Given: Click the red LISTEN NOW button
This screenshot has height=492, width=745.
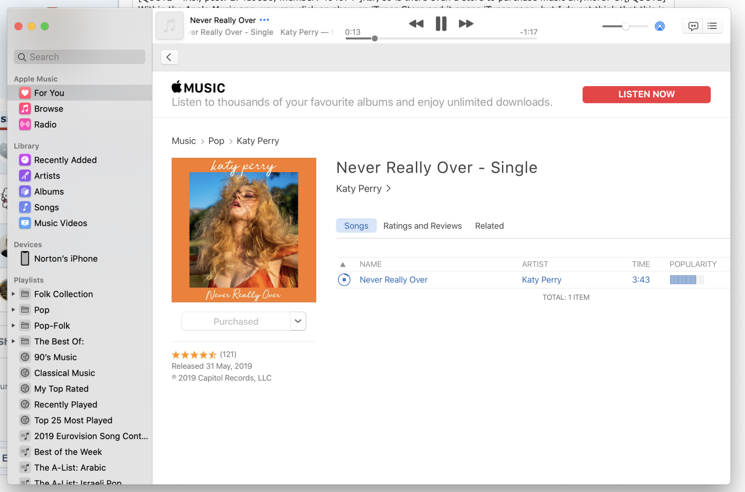Looking at the screenshot, I should (646, 94).
